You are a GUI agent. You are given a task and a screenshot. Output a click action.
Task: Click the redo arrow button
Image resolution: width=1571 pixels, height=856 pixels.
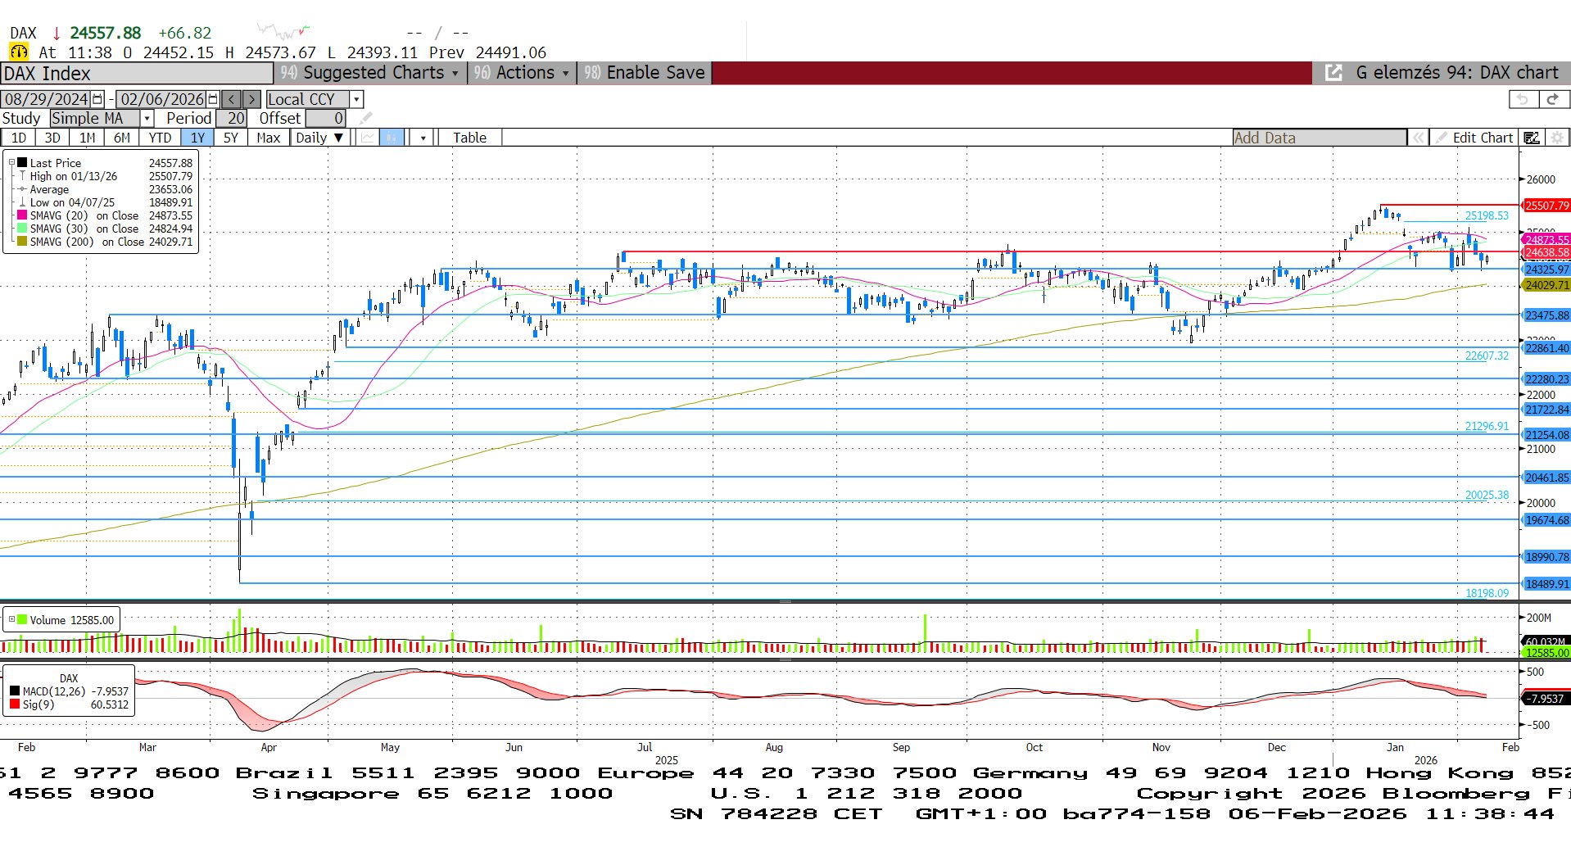point(1552,99)
